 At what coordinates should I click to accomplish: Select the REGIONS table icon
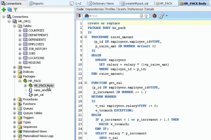coord(25,62)
